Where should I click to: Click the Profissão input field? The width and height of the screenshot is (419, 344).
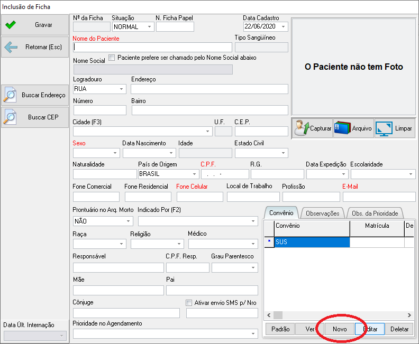click(311, 197)
